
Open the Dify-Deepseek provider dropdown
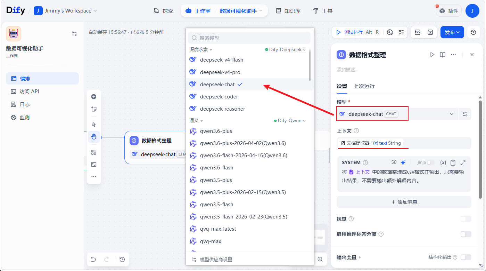(x=285, y=50)
